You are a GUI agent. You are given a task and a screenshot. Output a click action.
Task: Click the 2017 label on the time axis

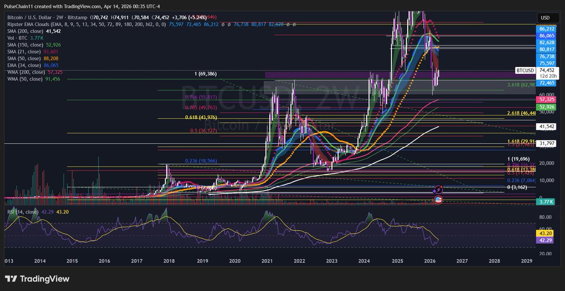click(x=137, y=260)
